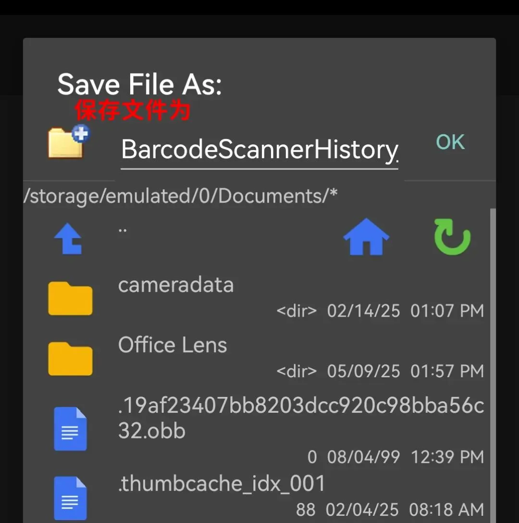Tap the Save File As title
This screenshot has height=523, width=519.
(x=139, y=84)
